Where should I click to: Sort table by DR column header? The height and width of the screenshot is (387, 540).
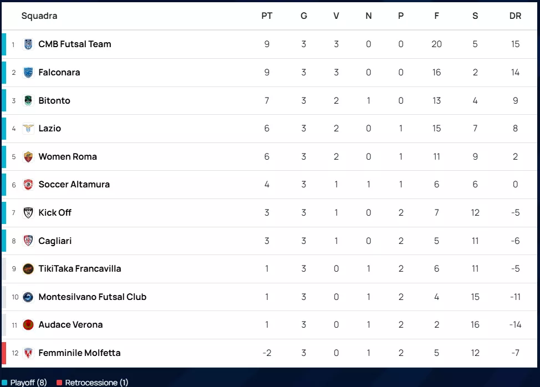[515, 16]
